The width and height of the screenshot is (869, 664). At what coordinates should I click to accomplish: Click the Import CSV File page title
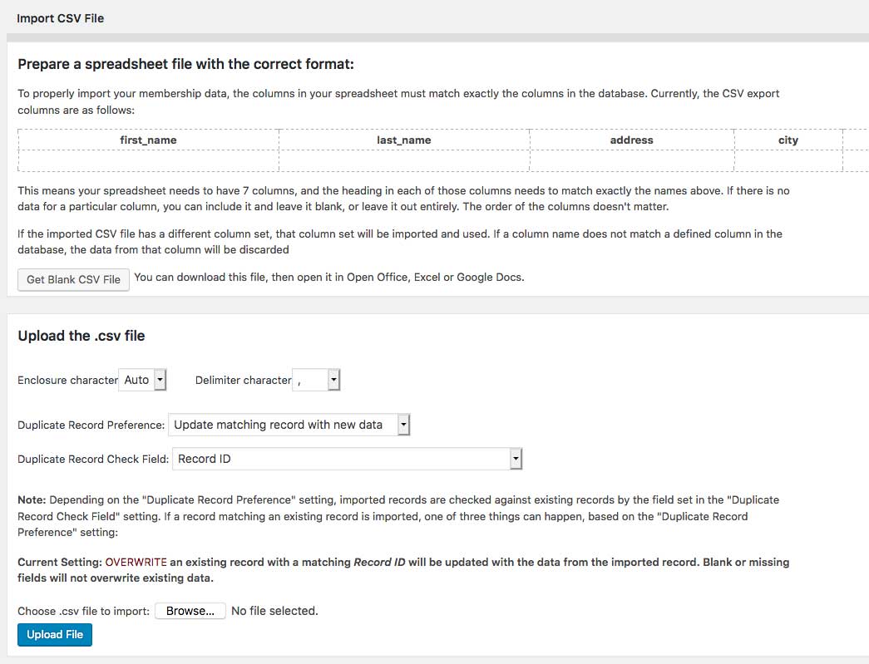point(59,17)
